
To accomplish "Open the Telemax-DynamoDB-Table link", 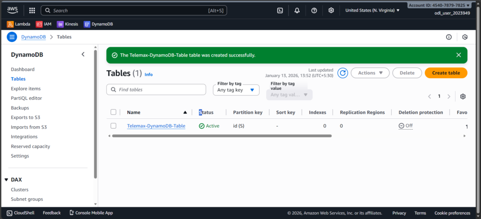I will click(156, 126).
